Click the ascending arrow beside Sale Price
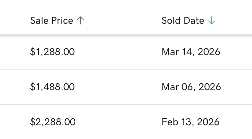Viewport: 252px width, 139px height. [80, 21]
